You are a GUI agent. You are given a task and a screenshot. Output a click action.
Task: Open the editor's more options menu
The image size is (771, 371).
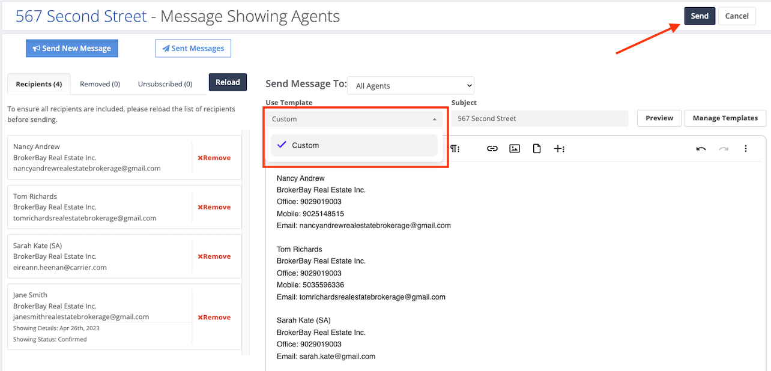tap(746, 149)
